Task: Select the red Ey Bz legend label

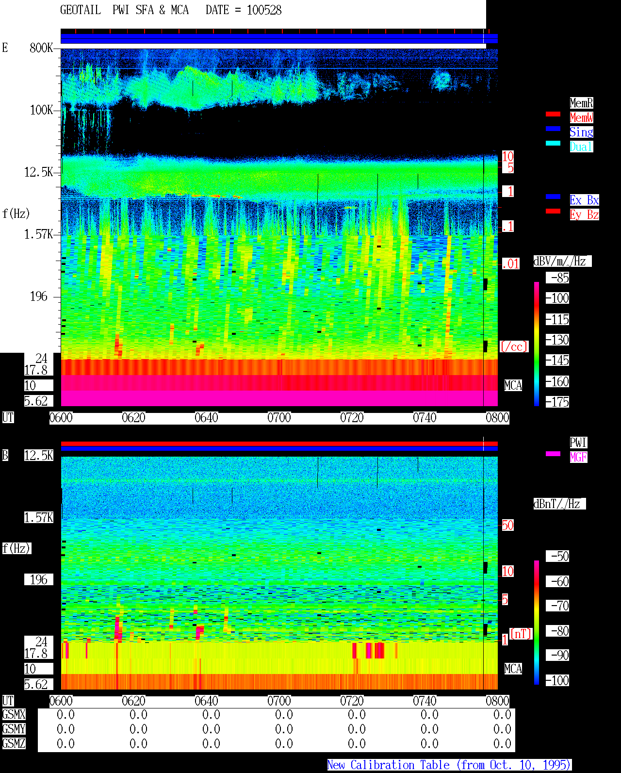Action: 584,214
